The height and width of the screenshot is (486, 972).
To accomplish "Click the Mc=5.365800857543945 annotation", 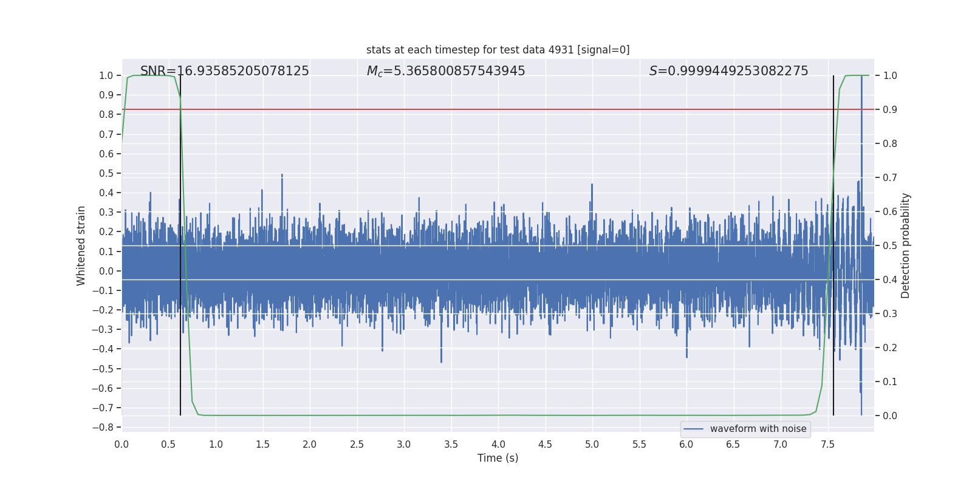I will [446, 71].
